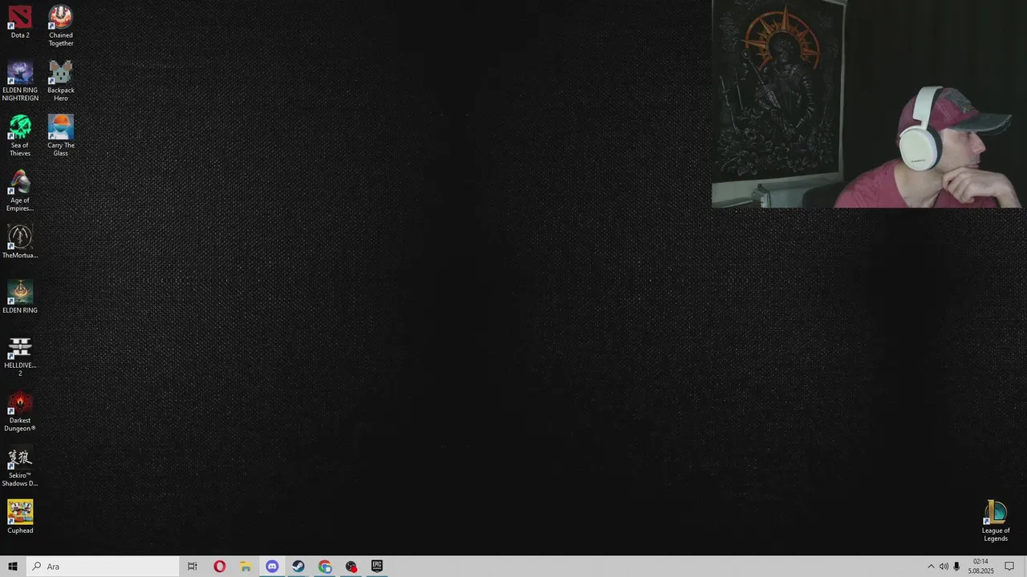Select the ELDEN RING shortcut without NIGHTREIGN
Viewport: 1027px width, 577px height.
tap(20, 297)
